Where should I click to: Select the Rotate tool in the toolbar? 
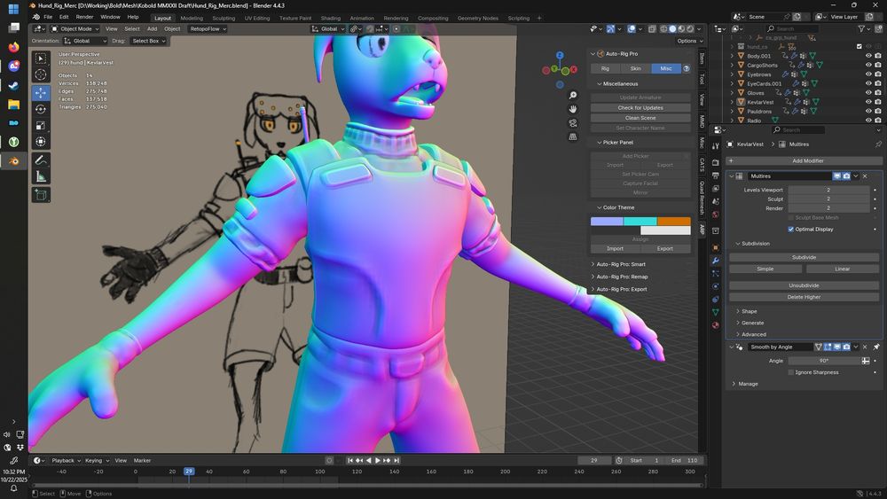(41, 109)
